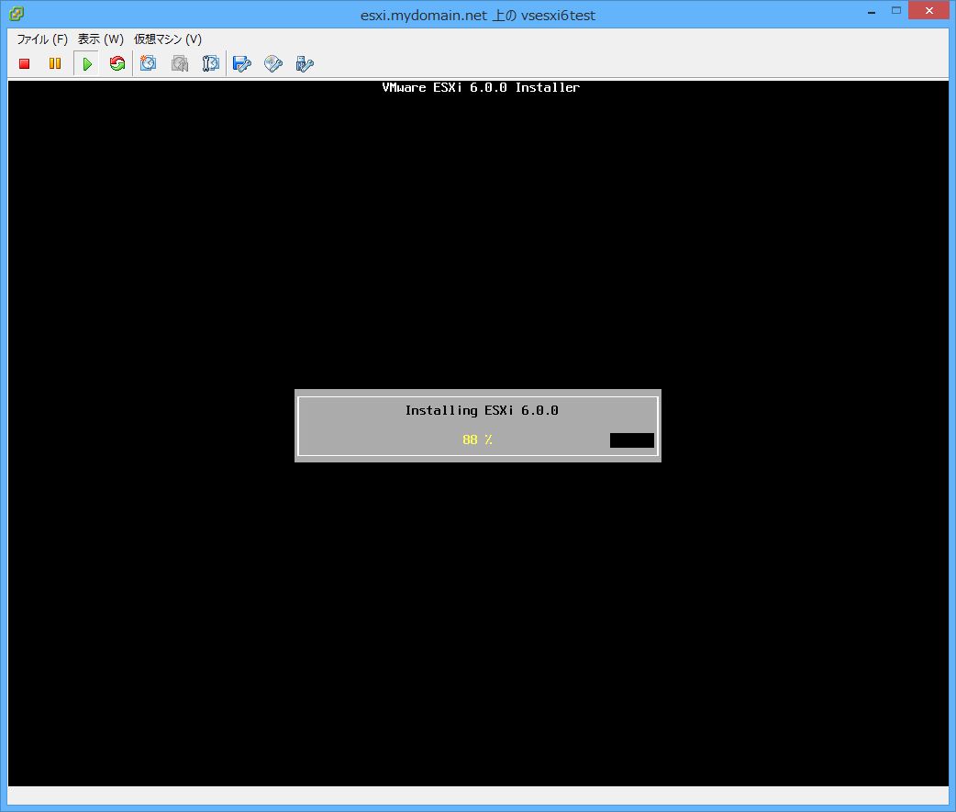956x812 pixels.
Task: Click the VMware ESXi 6.0.0 Installer heading
Action: pos(481,87)
